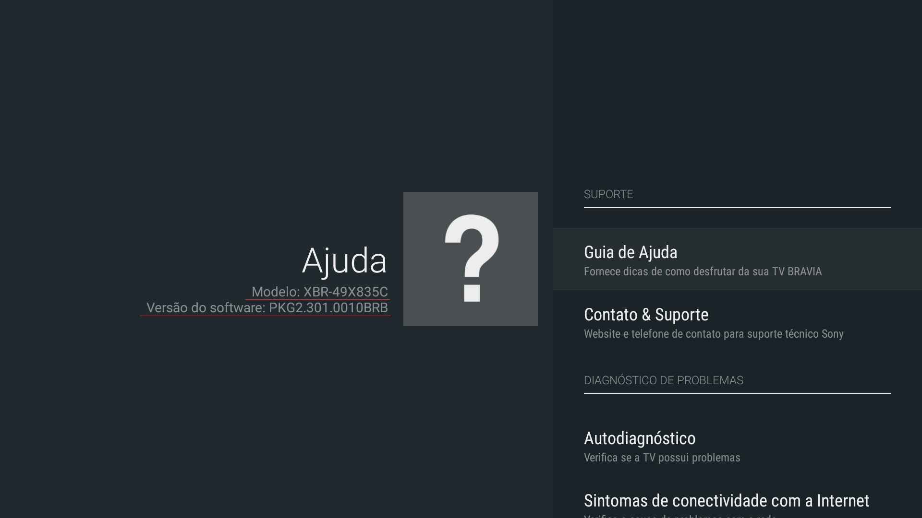Click the DIAGNÓSTICO DE PROBLEMAS section header

coord(663,380)
